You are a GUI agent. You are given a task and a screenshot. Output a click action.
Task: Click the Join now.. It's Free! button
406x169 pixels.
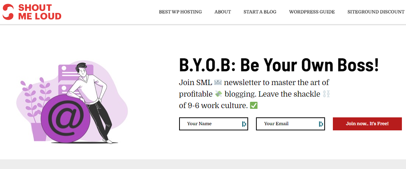[x=367, y=124]
